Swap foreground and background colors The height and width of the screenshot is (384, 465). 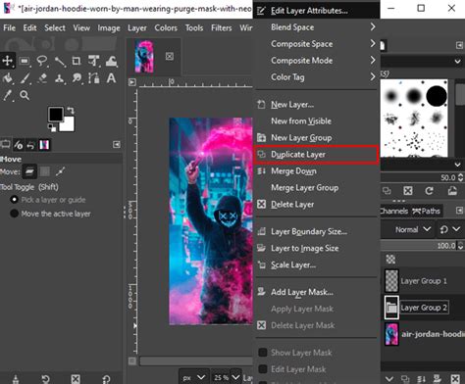coord(71,111)
